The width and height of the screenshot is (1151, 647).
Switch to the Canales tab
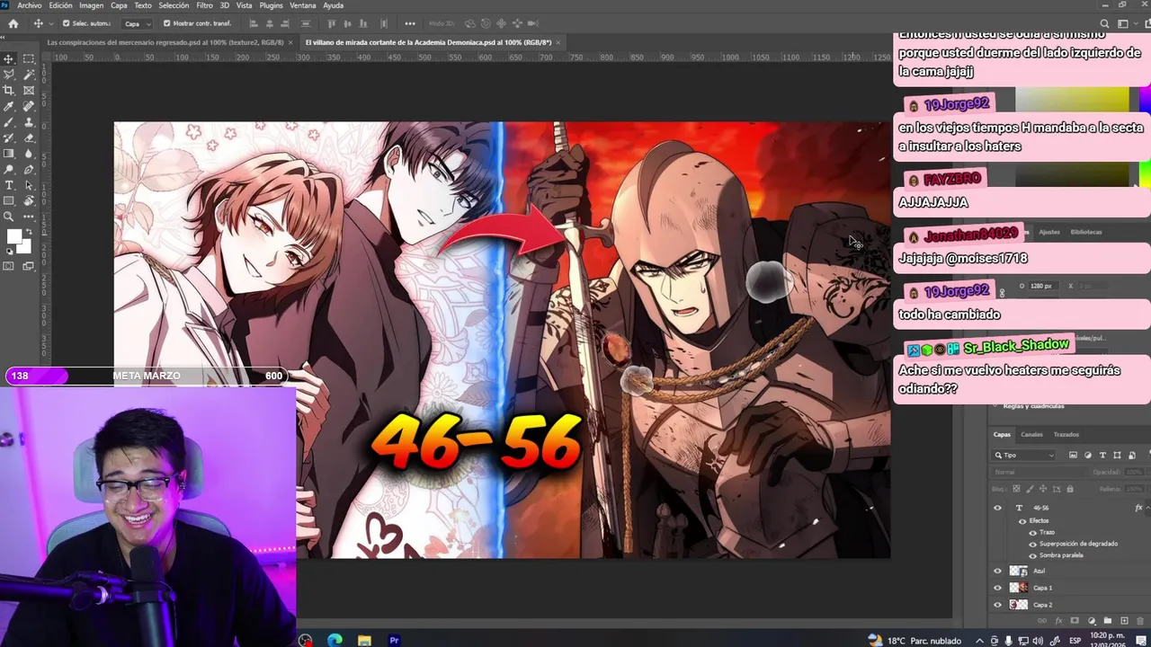tap(1031, 435)
